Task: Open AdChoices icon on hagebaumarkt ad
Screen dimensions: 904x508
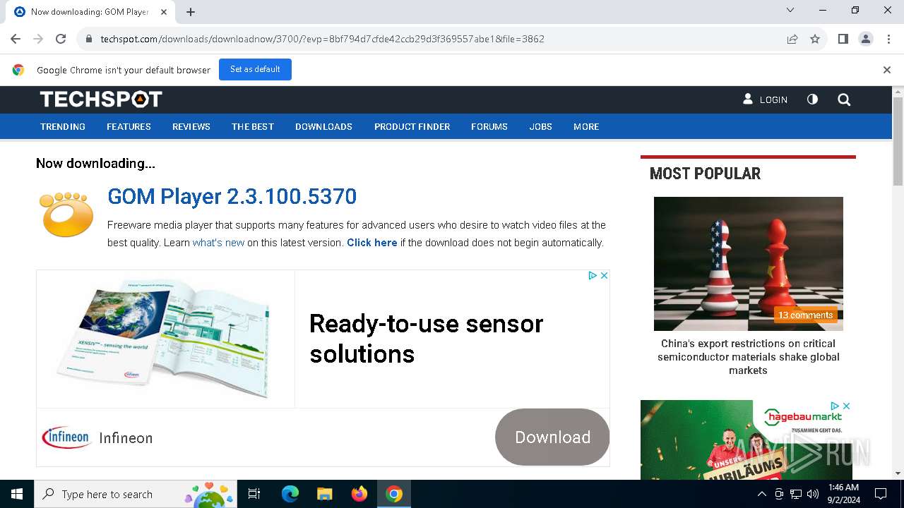Action: 835,406
